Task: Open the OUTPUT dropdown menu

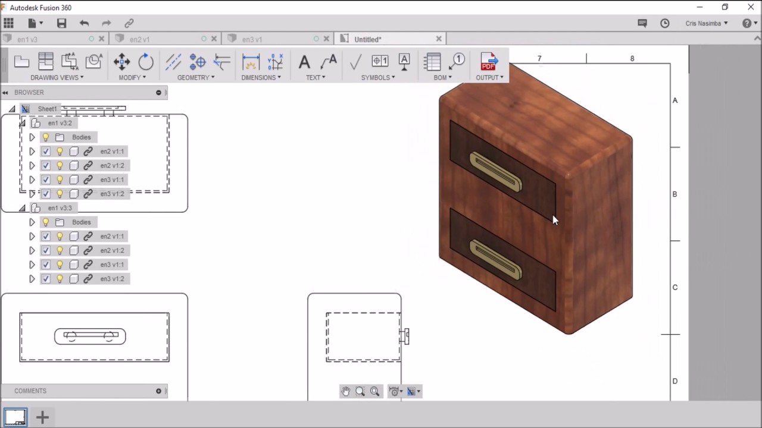Action: (489, 77)
